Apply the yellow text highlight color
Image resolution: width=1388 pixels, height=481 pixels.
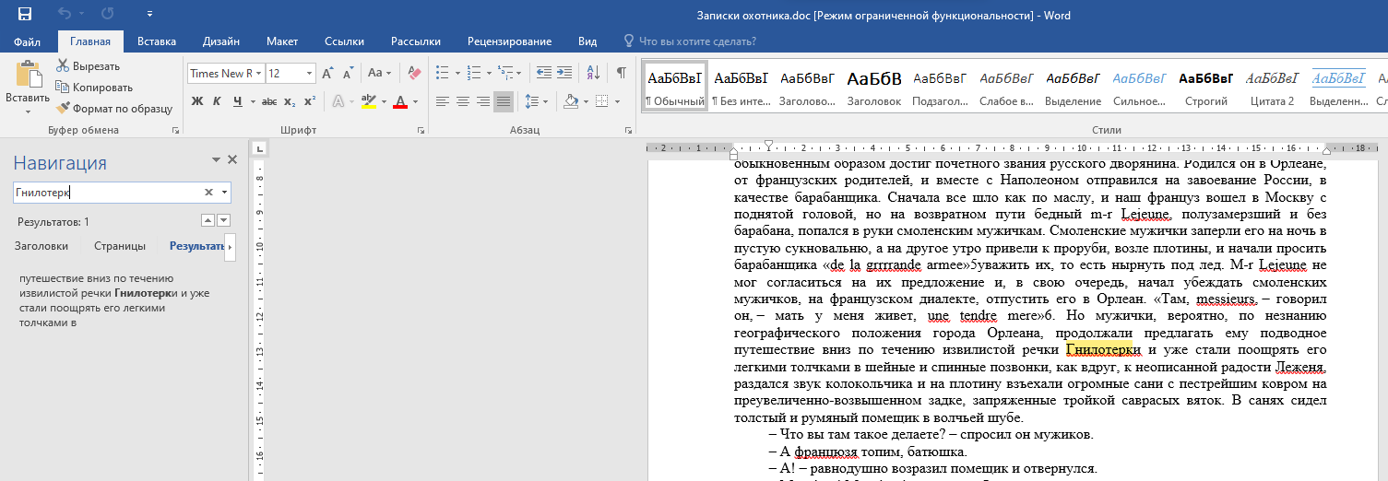[x=368, y=101]
